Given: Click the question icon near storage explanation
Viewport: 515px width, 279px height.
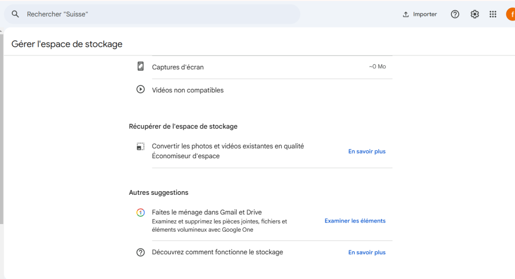Looking at the screenshot, I should coord(141,252).
